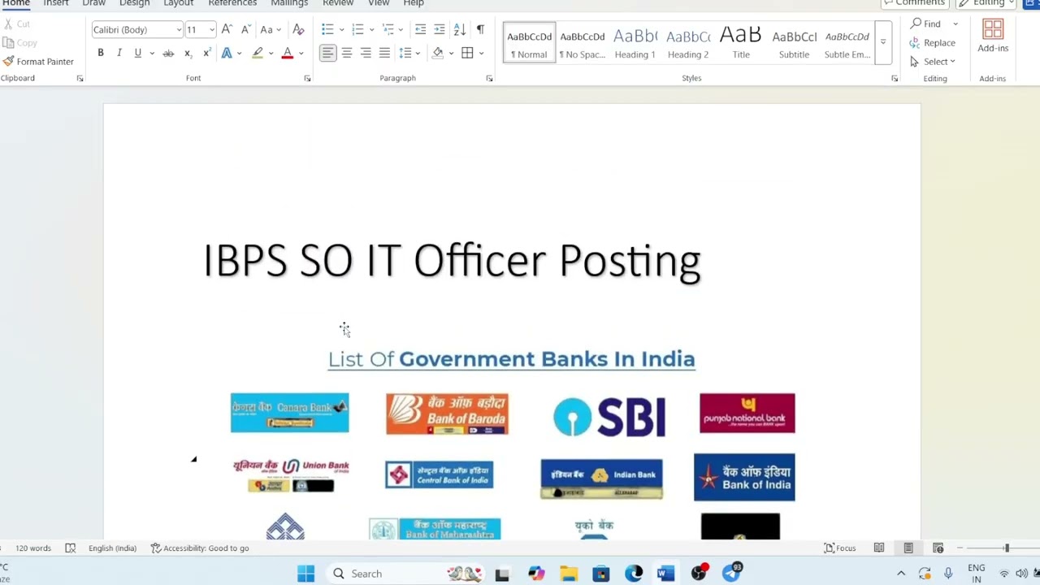The height and width of the screenshot is (585, 1040).
Task: Click Increase Font Size icon
Action: click(227, 29)
